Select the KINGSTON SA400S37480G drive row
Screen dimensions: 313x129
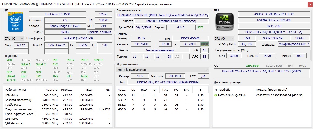pos(262,95)
